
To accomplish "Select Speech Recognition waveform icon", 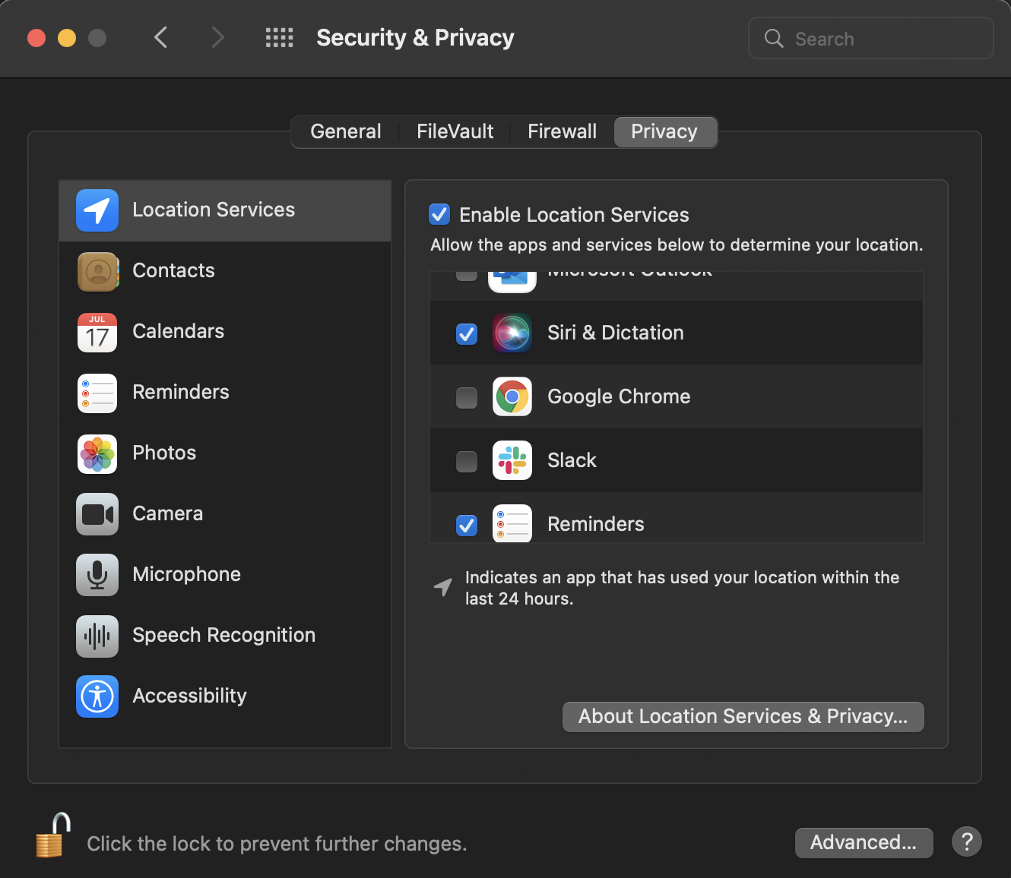I will 97,636.
